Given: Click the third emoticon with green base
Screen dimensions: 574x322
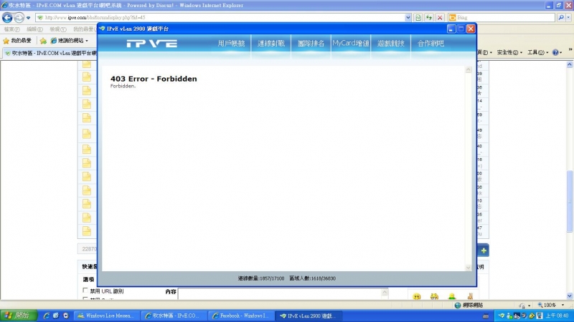Looking at the screenshot, I should [x=452, y=296].
